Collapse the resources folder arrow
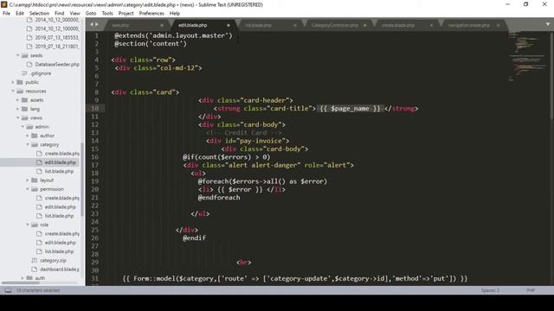The width and height of the screenshot is (554, 311). pyautogui.click(x=13, y=91)
